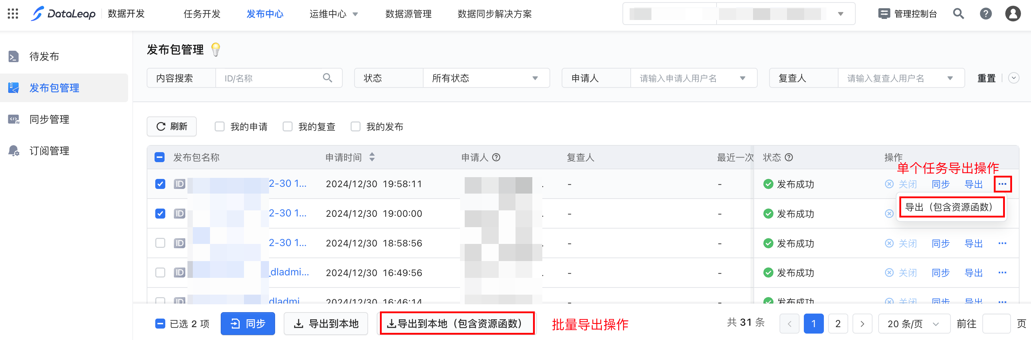Image resolution: width=1031 pixels, height=340 pixels.
Task: Select 导出（包含资源函数） from the popup menu
Action: (x=951, y=207)
